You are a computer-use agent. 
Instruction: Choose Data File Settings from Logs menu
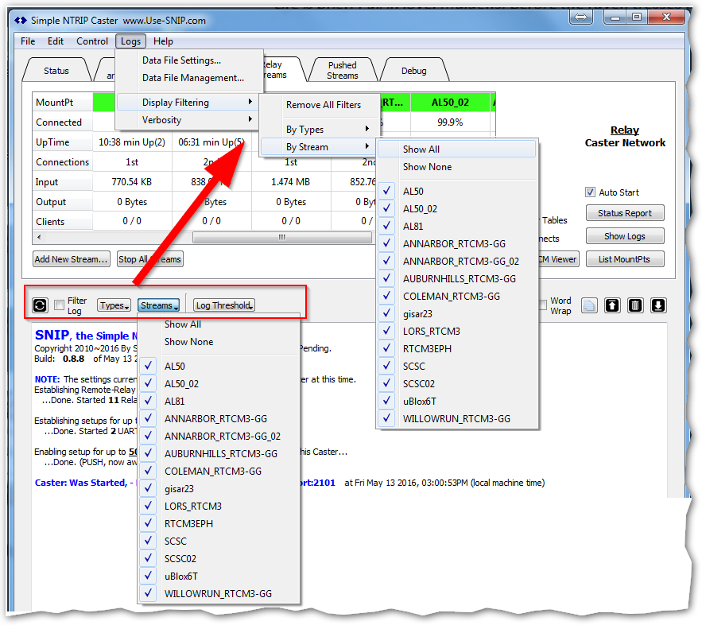pyautogui.click(x=181, y=60)
